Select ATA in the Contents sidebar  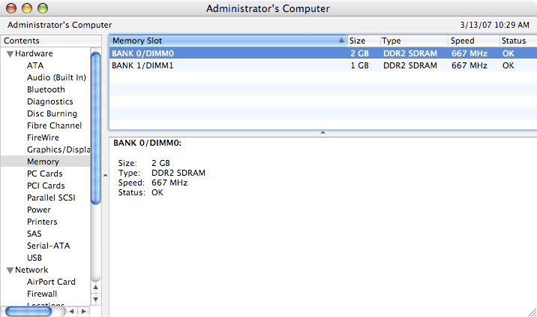35,65
